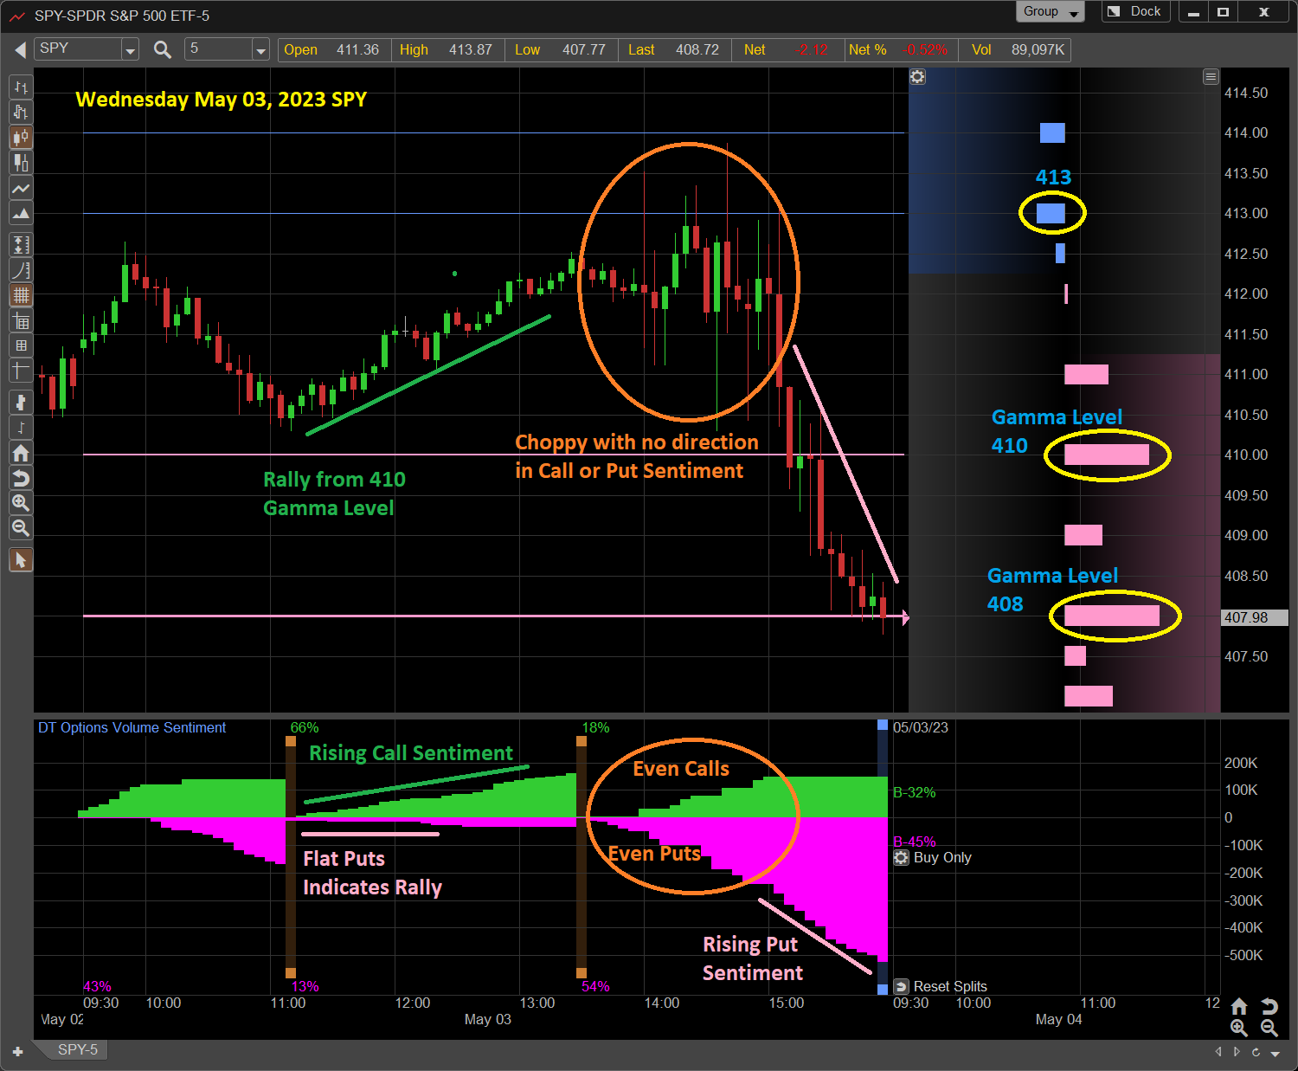Image resolution: width=1298 pixels, height=1071 pixels.
Task: Click the back arrow beside symbol field
Action: coord(20,50)
